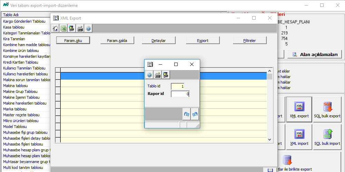Click the grid scrollbar up arrow
This screenshot has width=345, height=172.
[x=269, y=71]
